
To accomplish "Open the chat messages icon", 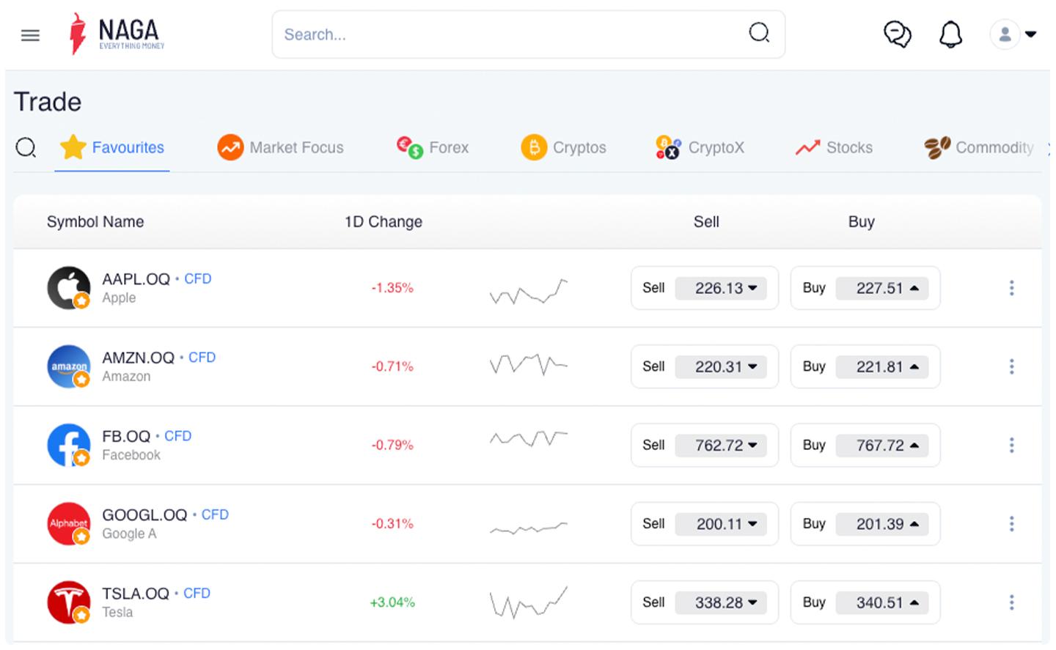I will tap(897, 34).
